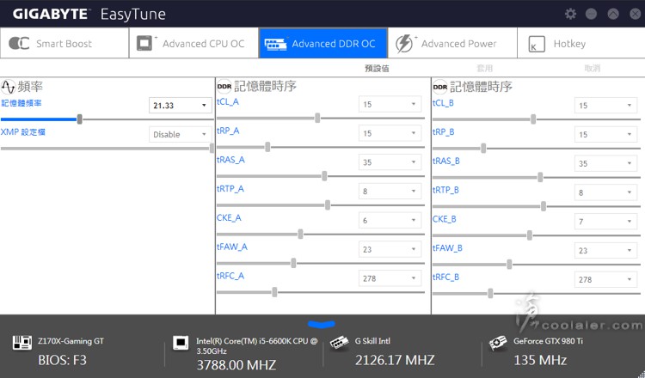Viewport: 645px width, 378px height.
Task: Open the tRTP_B value dropdown
Action: (605, 192)
